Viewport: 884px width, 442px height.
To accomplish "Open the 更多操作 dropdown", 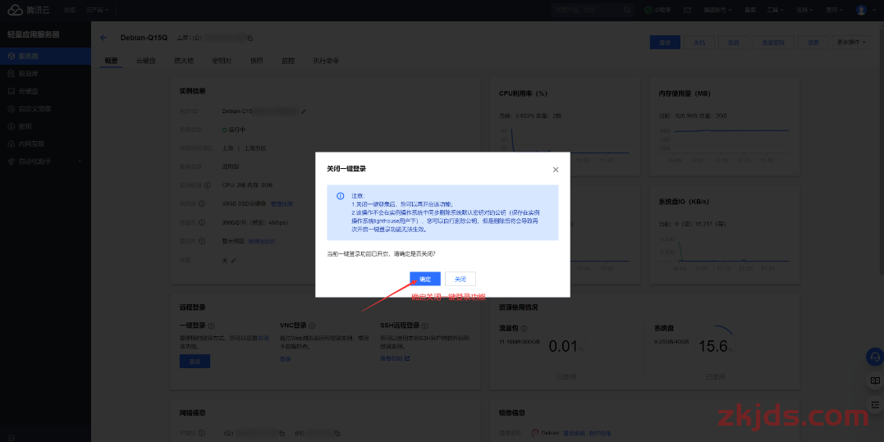I will click(850, 42).
